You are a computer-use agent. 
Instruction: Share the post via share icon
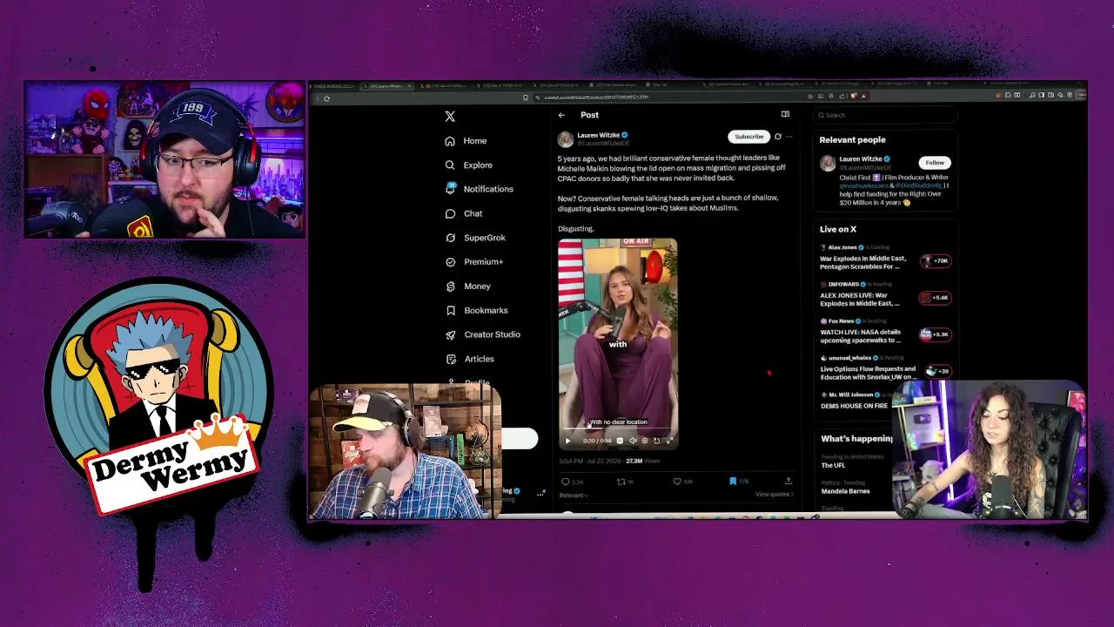pyautogui.click(x=789, y=482)
